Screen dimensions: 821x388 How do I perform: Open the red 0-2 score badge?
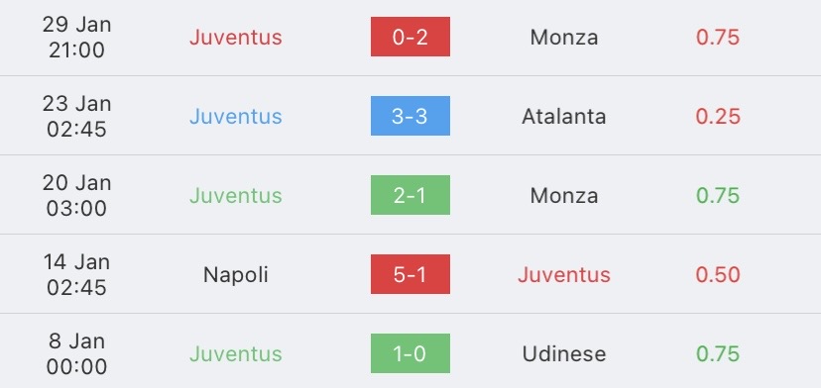click(410, 37)
